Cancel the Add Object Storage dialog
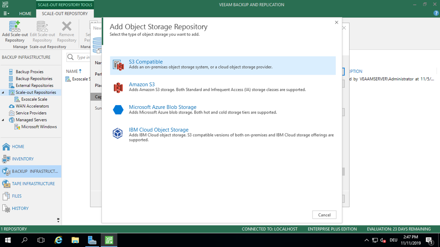 [324, 215]
